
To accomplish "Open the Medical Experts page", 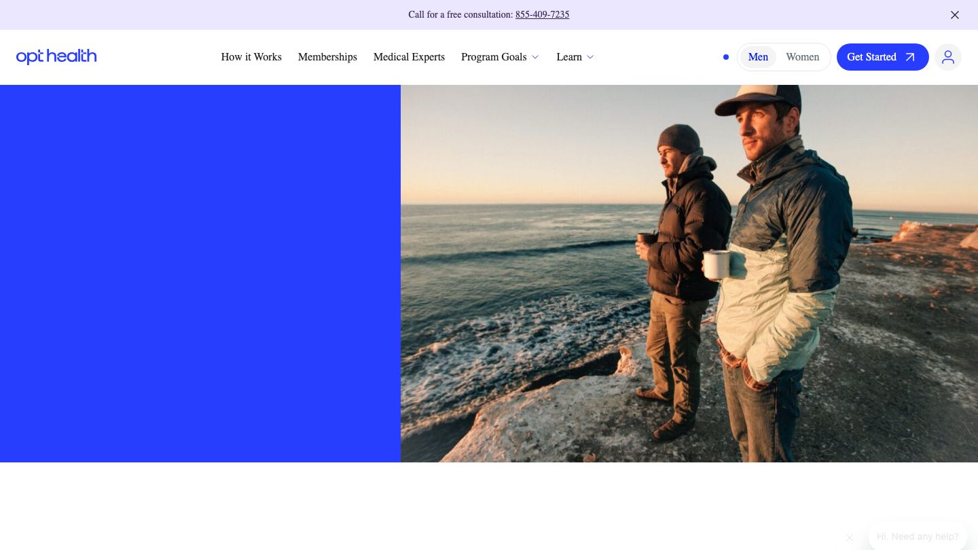I will [409, 57].
